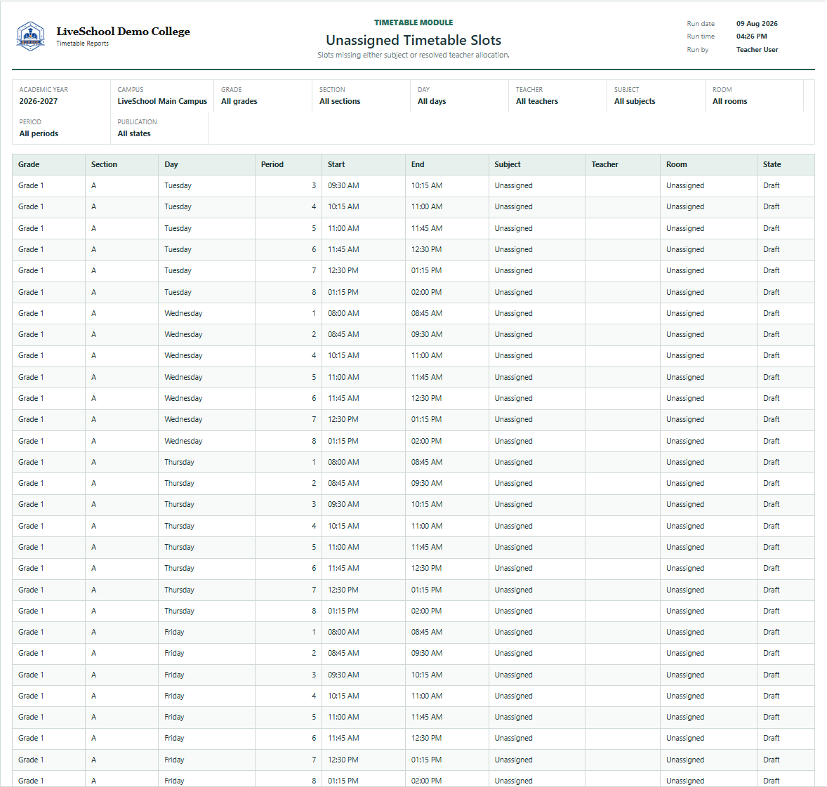The image size is (827, 787).
Task: Click end time 12:30 PM in Thursday period 6 row
Action: coord(427,568)
